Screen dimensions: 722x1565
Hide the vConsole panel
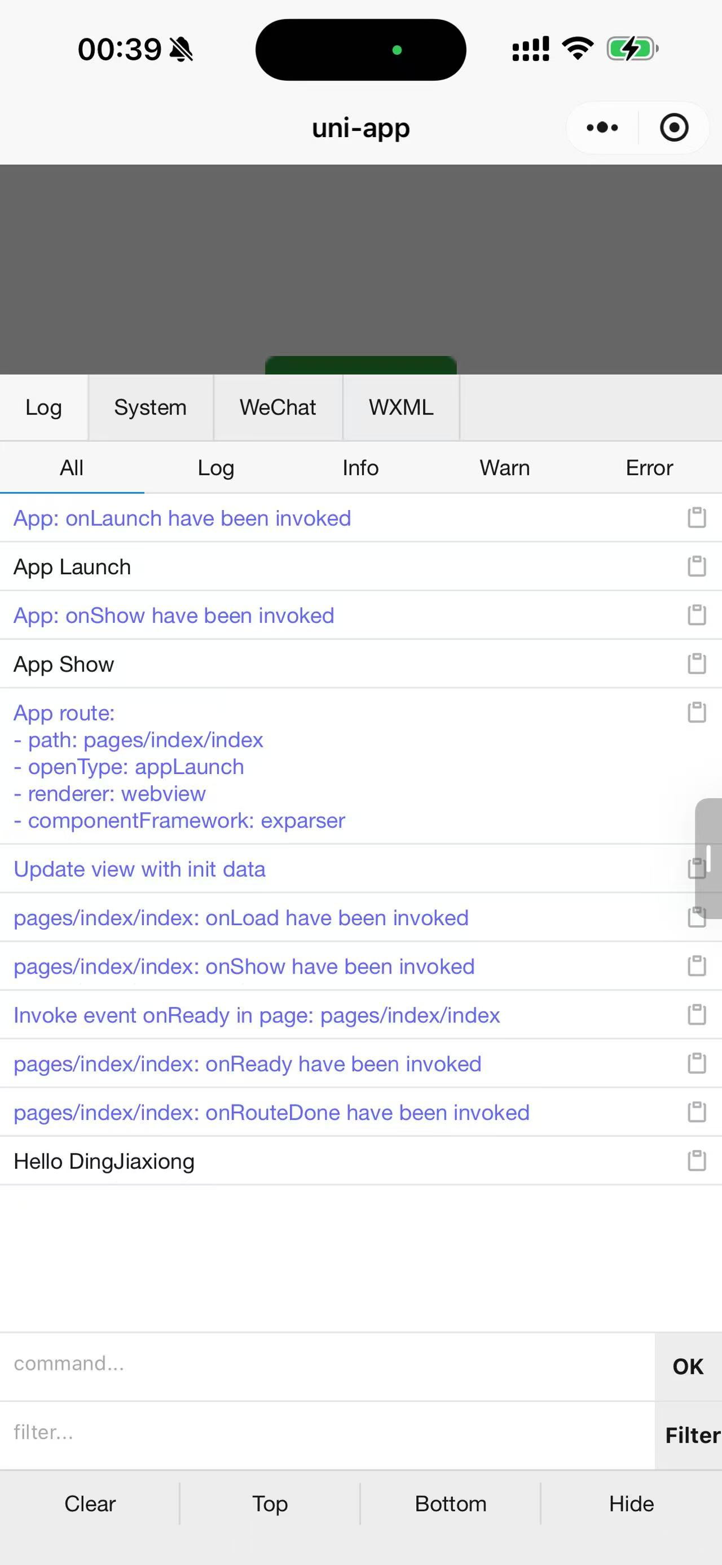(x=632, y=1504)
